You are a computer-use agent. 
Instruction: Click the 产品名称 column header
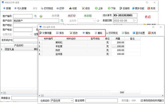[19, 45]
